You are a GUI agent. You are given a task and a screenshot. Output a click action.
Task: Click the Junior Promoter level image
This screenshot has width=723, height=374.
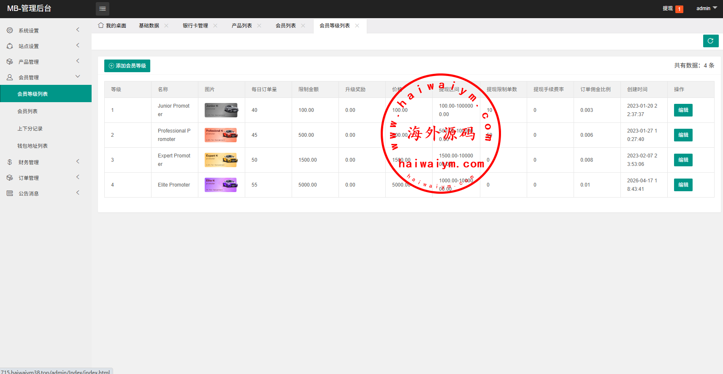click(x=221, y=110)
